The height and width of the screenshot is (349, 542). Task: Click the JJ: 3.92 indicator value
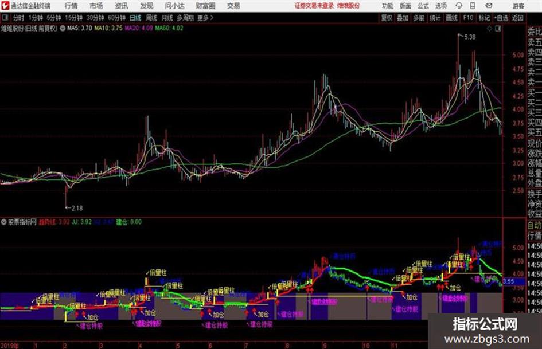pos(81,222)
